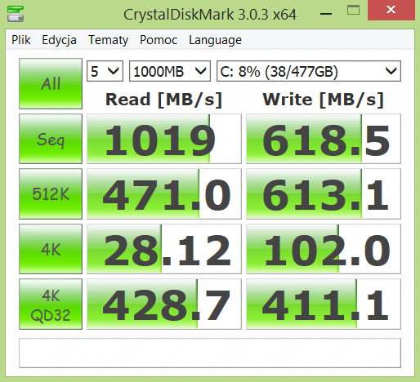The height and width of the screenshot is (382, 420).
Task: Start the 512K test
Action: pyautogui.click(x=51, y=193)
